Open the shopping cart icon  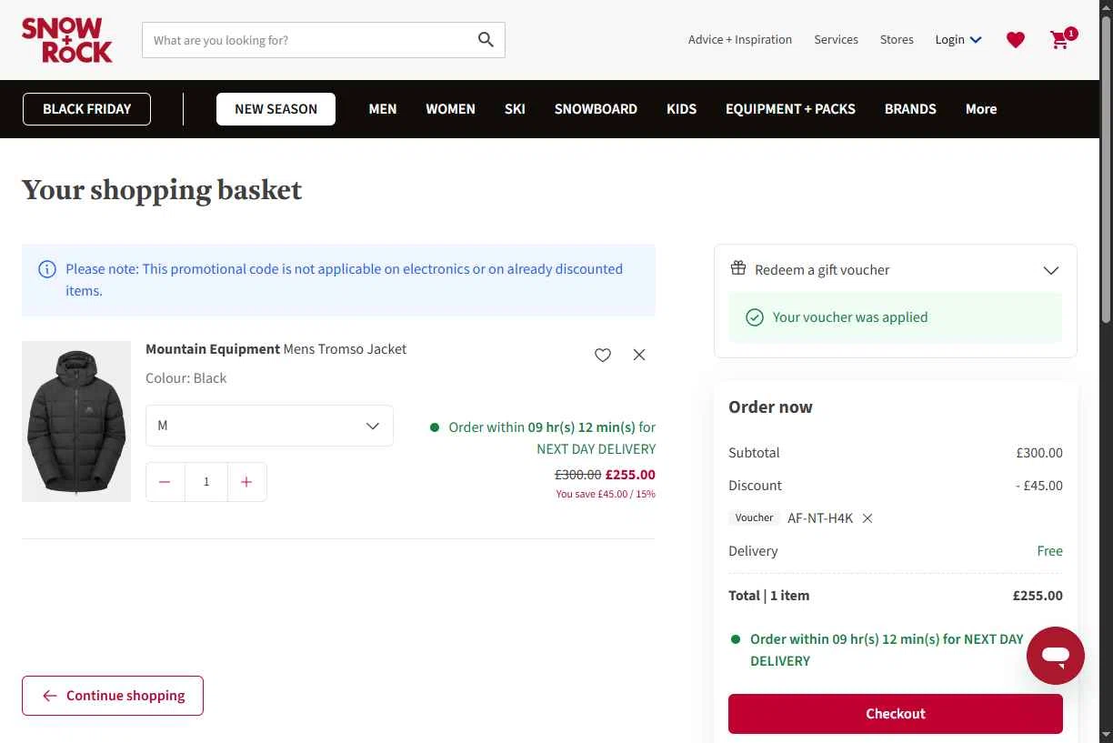coord(1062,39)
